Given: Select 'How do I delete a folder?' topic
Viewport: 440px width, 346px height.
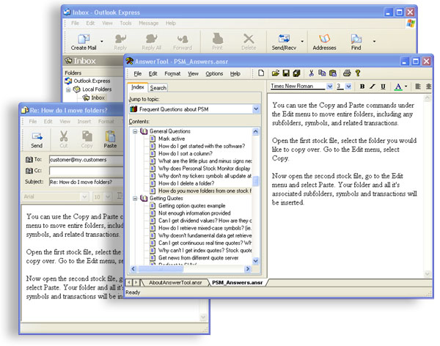Looking at the screenshot, I should pyautogui.click(x=186, y=183).
